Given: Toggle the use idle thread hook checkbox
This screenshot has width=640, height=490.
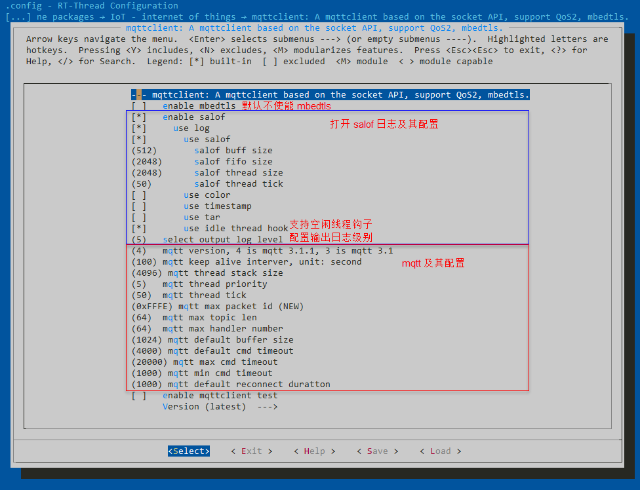Looking at the screenshot, I should (139, 229).
